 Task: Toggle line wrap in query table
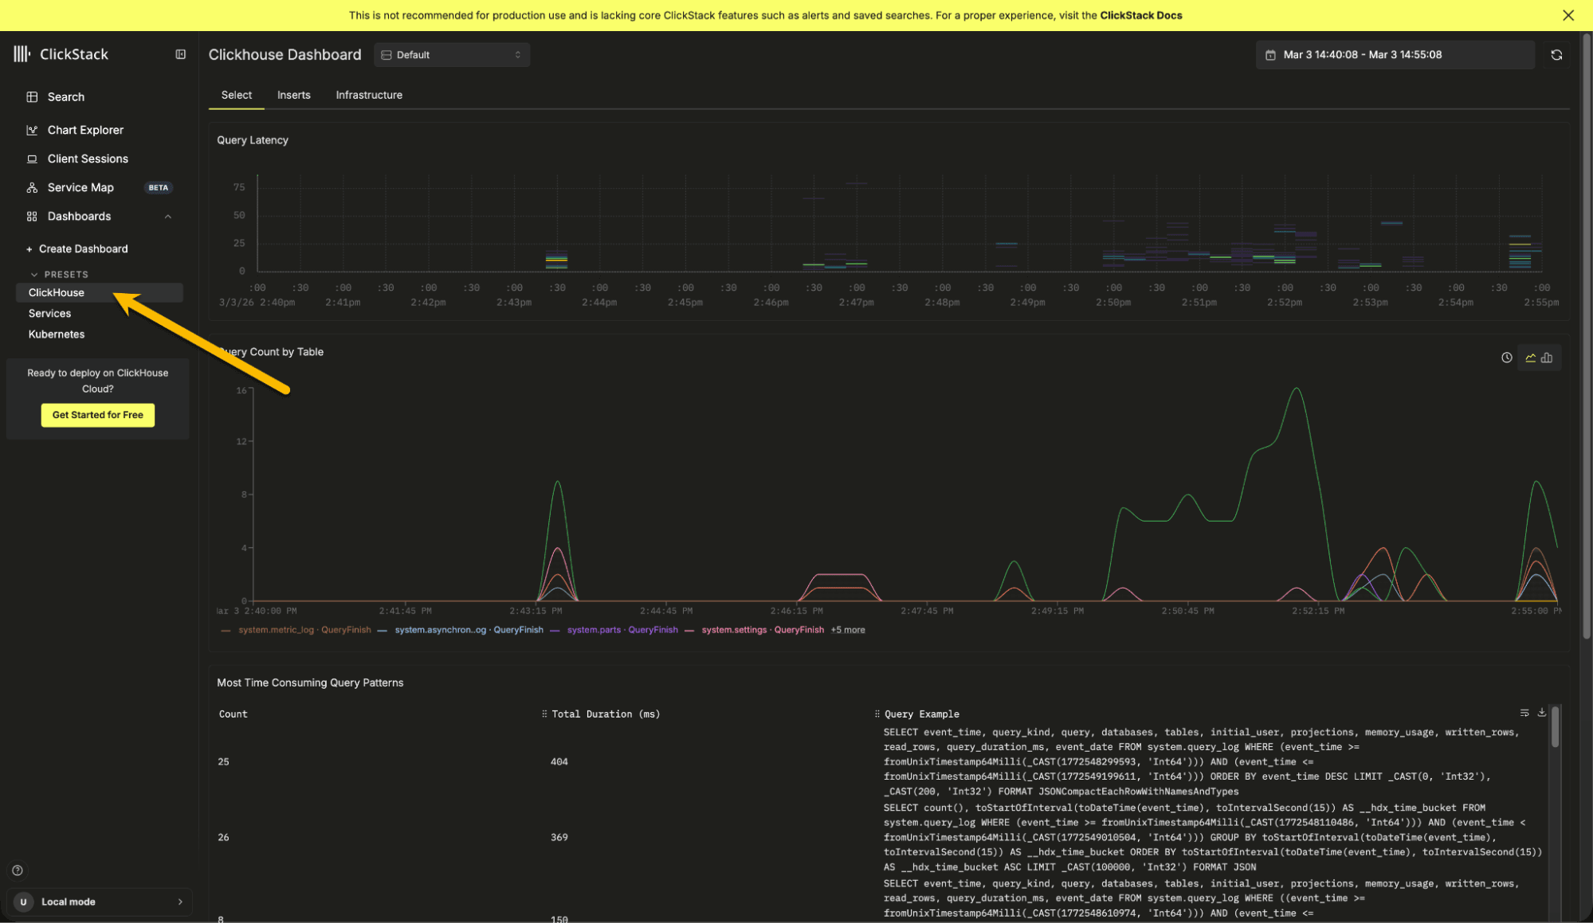click(1524, 713)
